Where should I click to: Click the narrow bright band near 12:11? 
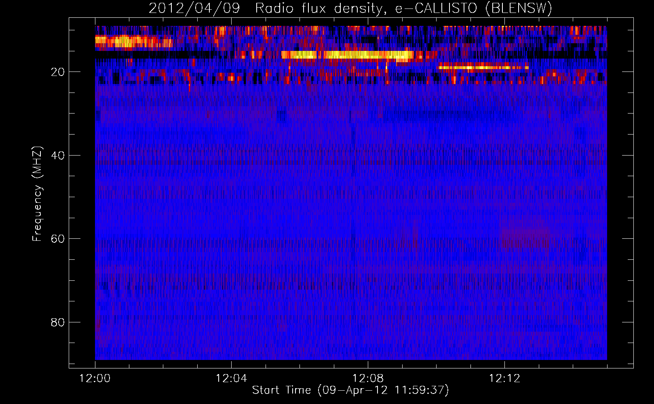483,67
